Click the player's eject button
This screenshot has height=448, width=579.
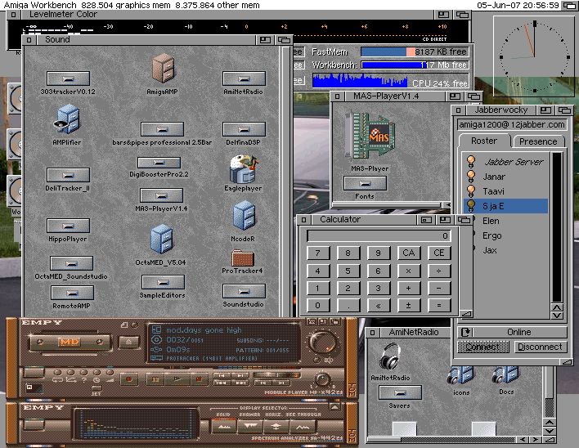[x=129, y=342]
